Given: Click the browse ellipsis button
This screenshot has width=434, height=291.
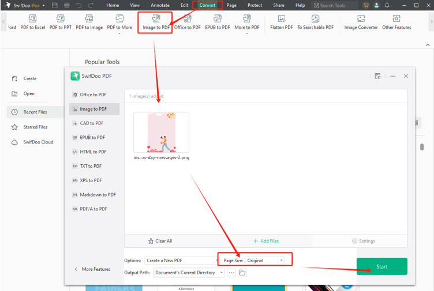Looking at the screenshot, I should (231, 273).
